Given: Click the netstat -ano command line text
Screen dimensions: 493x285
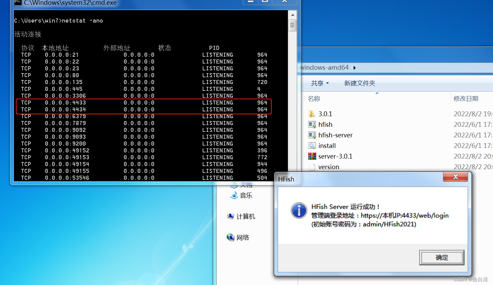Looking at the screenshot, I should (83, 21).
